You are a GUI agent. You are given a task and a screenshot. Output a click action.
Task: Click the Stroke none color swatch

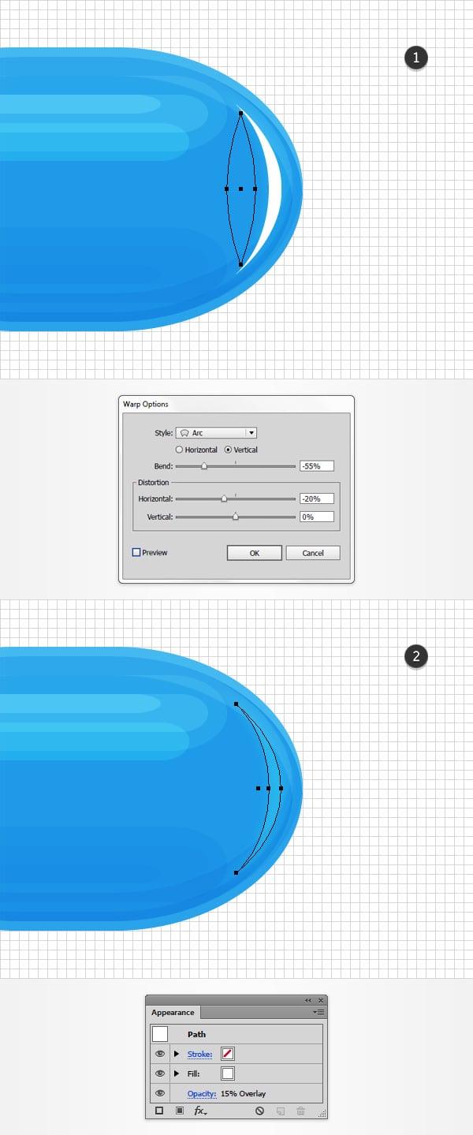tap(228, 1054)
